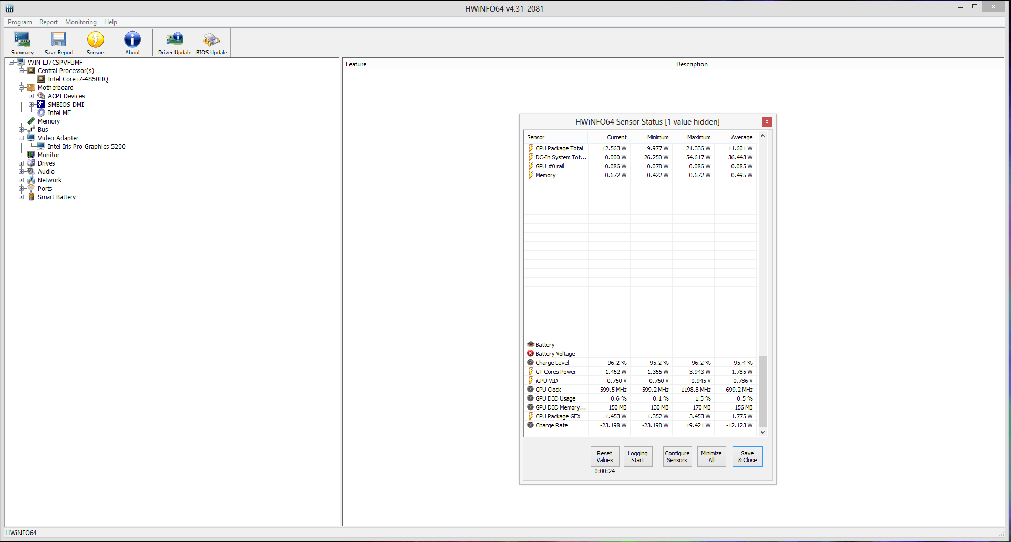The image size is (1011, 542).
Task: Expand the Audio tree node
Action: coord(21,172)
